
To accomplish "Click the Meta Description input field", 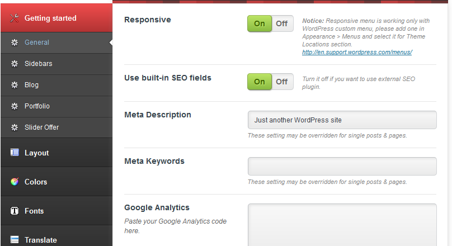I will point(342,120).
